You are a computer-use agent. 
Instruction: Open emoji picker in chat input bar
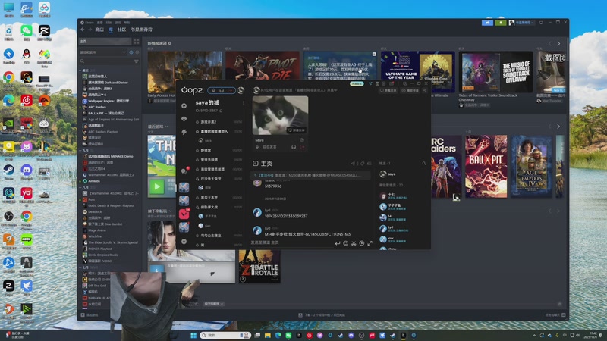click(346, 243)
